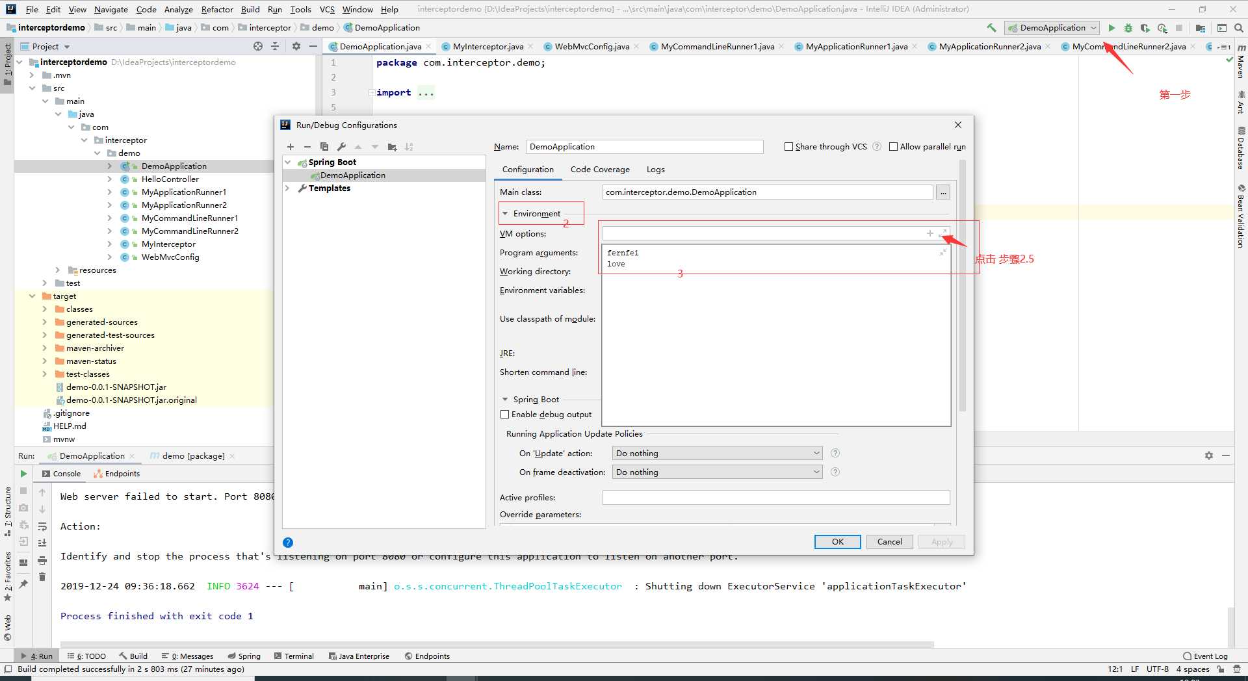Open On 'Update' action dropdown
Image resolution: width=1248 pixels, height=681 pixels.
[x=718, y=454]
